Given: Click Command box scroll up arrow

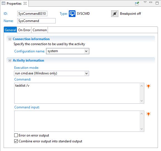Looking at the screenshot, I should pos(142,86).
